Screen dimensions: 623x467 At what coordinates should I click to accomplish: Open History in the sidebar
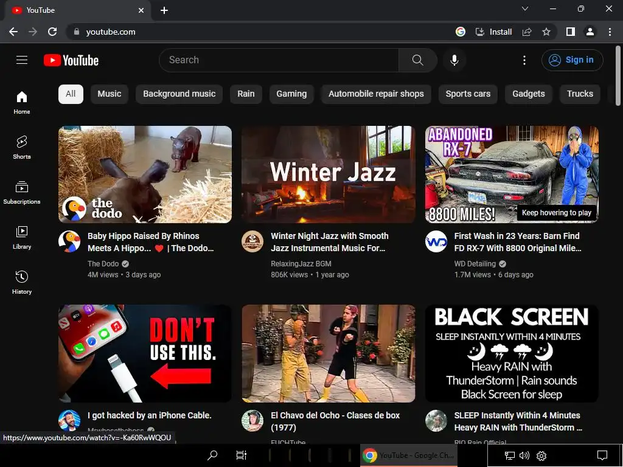(22, 282)
